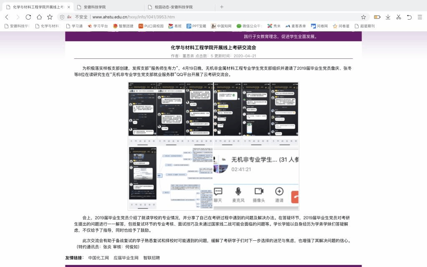Image resolution: width=427 pixels, height=267 pixels.
Task: Click the shield site security icon
Action: pyautogui.click(x=62, y=17)
